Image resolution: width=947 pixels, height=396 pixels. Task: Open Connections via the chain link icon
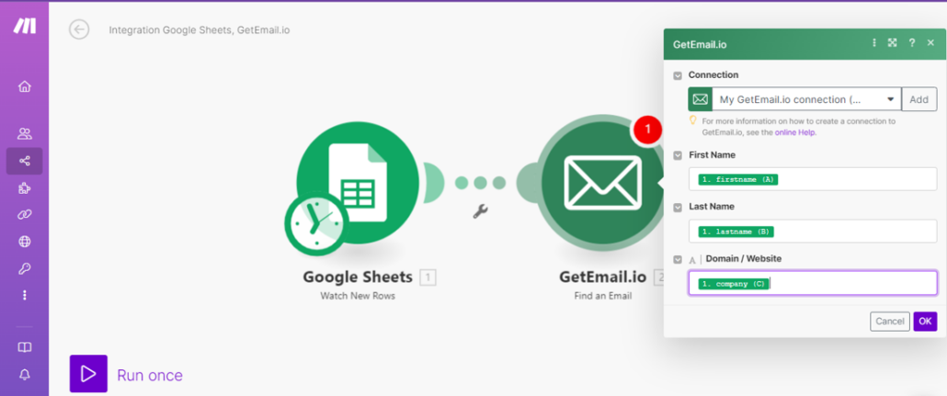point(25,215)
